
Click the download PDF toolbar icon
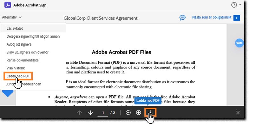[150, 112]
